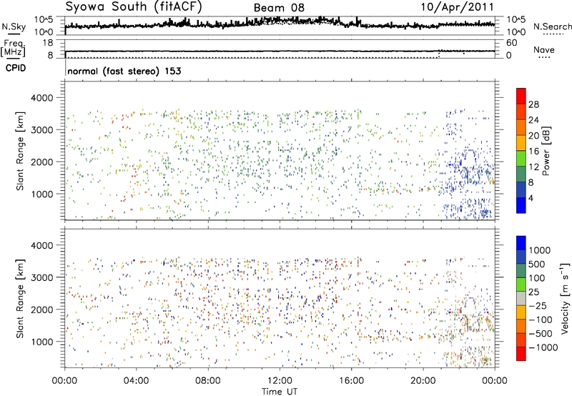The height and width of the screenshot is (396, 572).
Task: Click the '500' velocity colorbar value
Action: (x=537, y=264)
